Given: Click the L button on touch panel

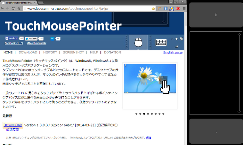Looking at the screenshot, I should coord(216,131).
